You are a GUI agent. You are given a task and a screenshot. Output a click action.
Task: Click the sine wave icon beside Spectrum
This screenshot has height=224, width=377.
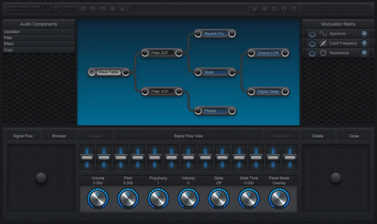323,34
